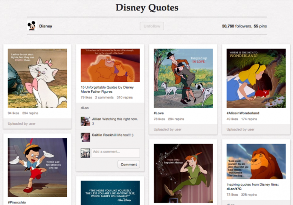Click the Jillian commenter name
Viewport: 293px width, 205px height.
(97, 119)
